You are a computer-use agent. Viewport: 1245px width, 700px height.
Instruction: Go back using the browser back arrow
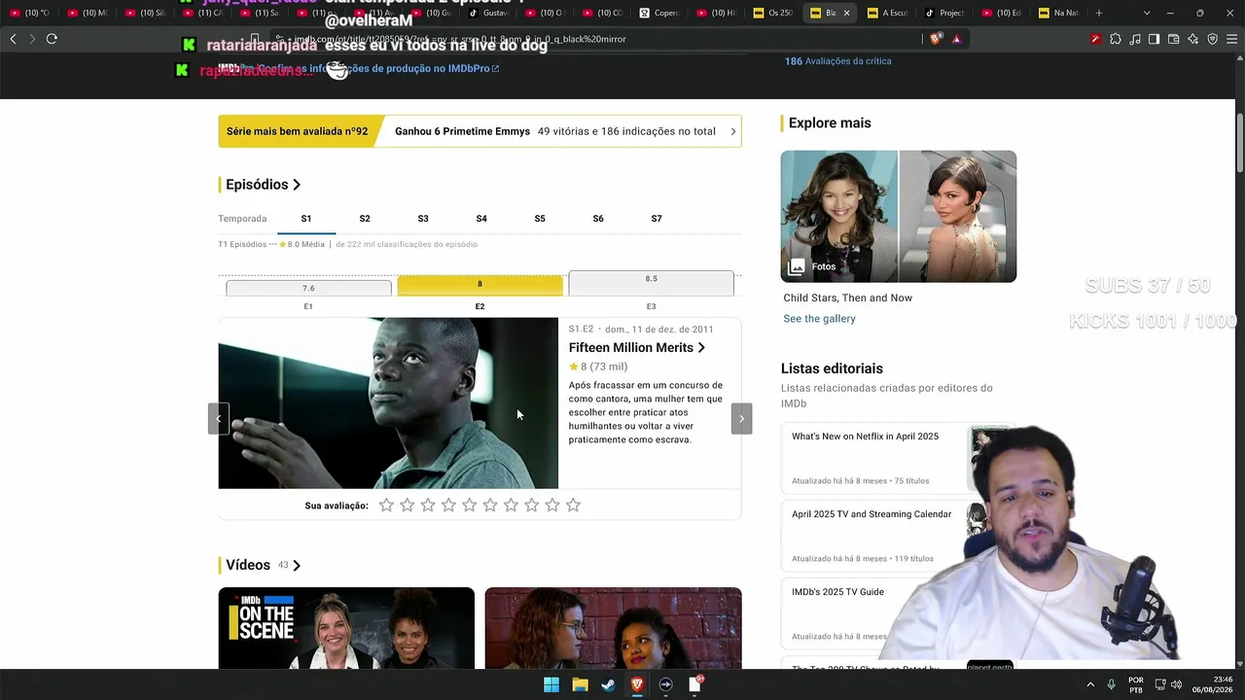click(x=13, y=39)
